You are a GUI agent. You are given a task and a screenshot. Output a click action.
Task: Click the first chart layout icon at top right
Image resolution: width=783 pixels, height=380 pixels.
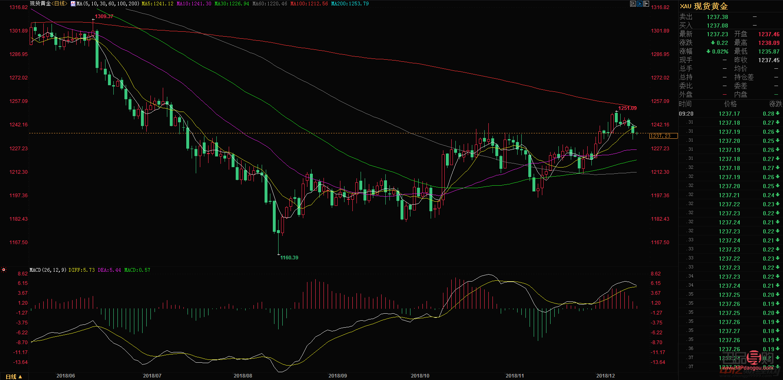click(633, 4)
